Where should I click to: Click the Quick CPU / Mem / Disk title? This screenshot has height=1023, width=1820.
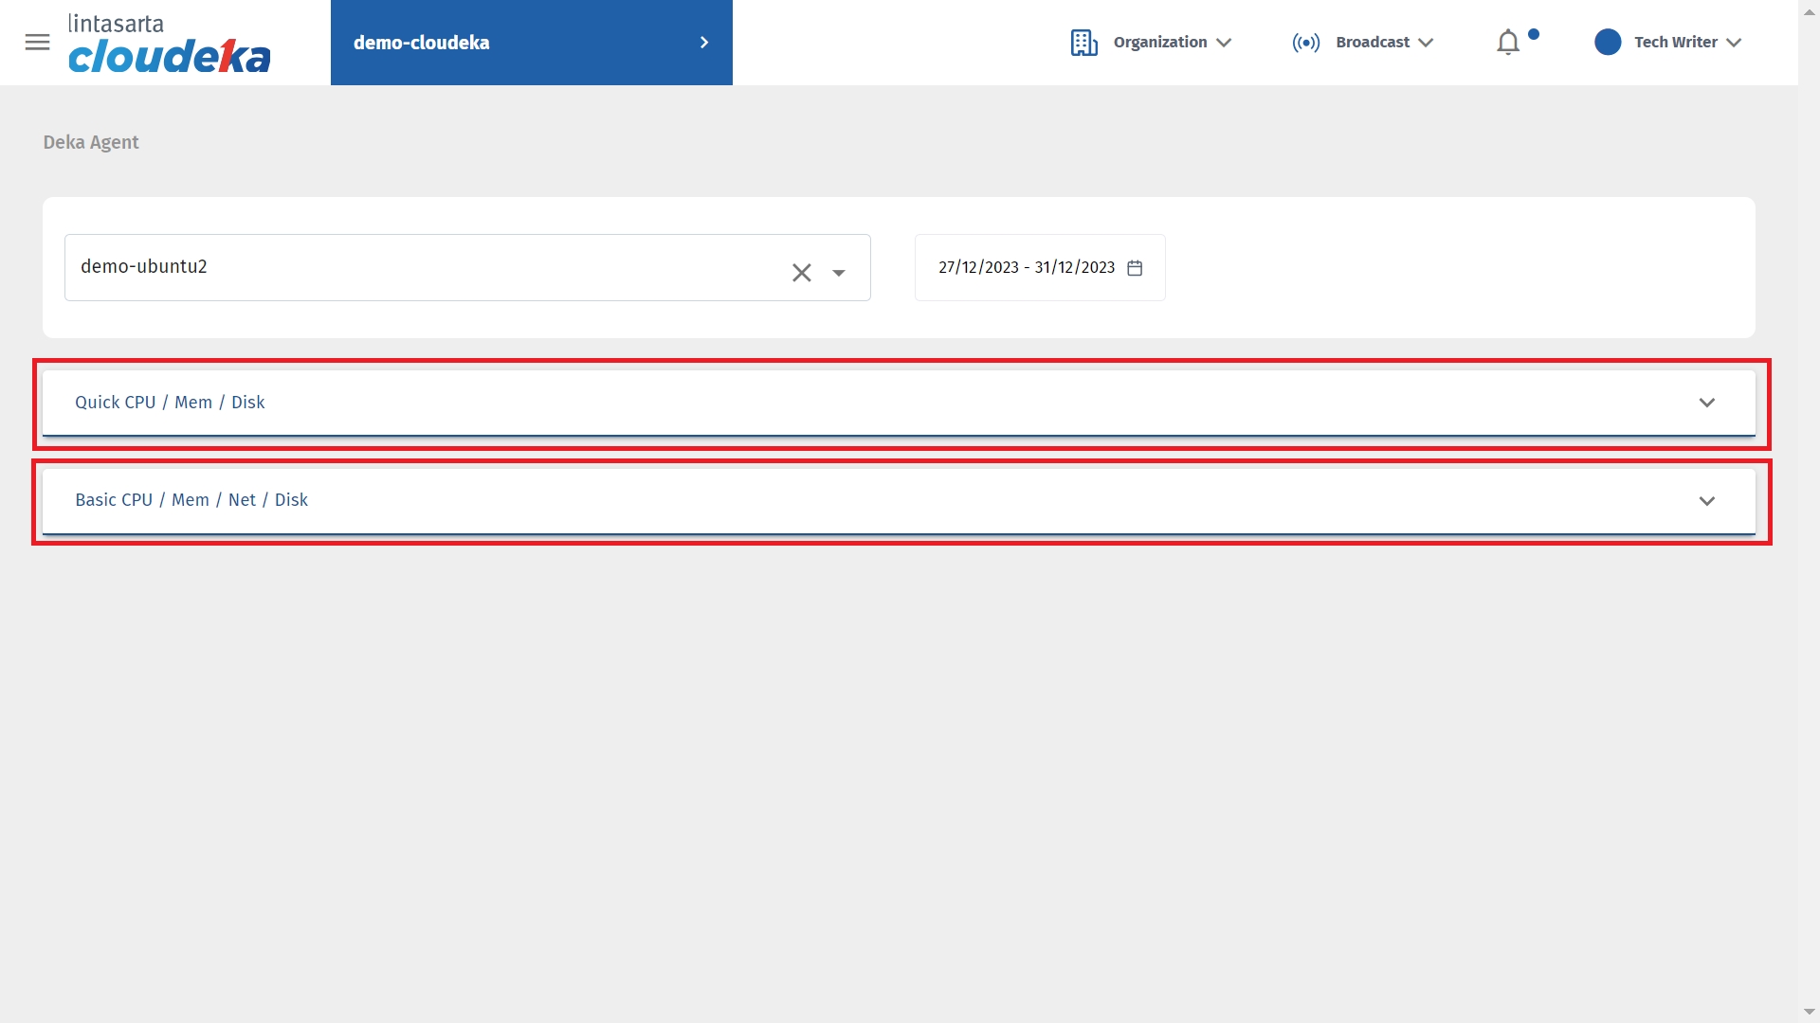170,403
